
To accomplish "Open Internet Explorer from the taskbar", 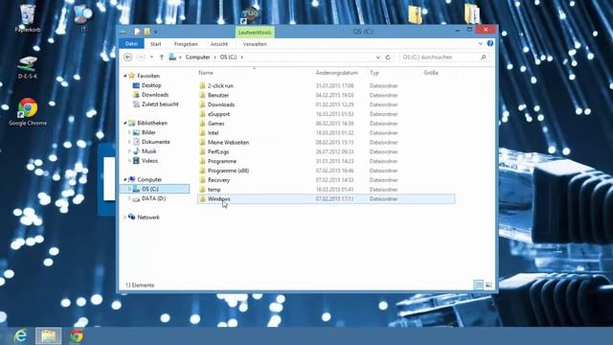I will coord(21,336).
